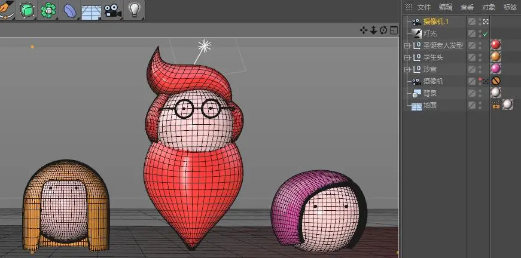
Task: Add a camera from the toolbar
Action: click(112, 10)
